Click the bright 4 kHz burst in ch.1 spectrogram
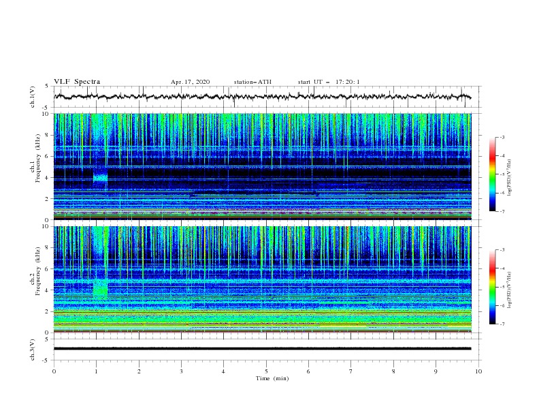Screen dimensions: 539x417 pos(100,177)
